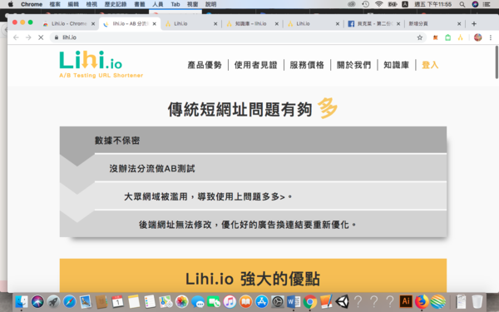Click the Lihi.io logo
The height and width of the screenshot is (312, 499).
tap(101, 65)
